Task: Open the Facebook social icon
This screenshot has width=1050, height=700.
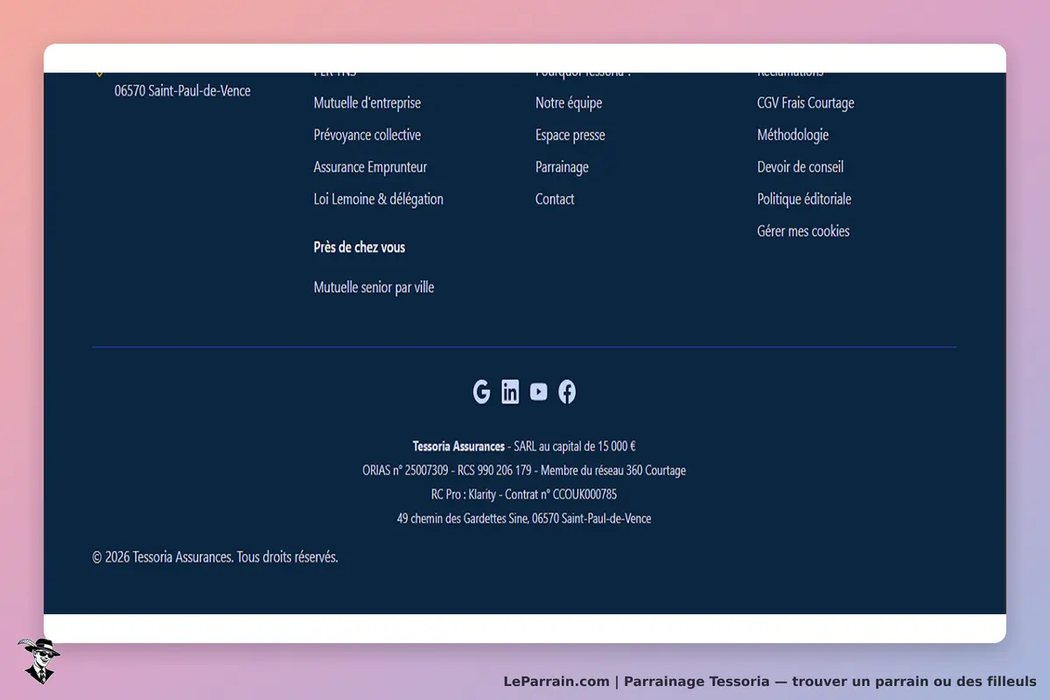Action: [567, 392]
